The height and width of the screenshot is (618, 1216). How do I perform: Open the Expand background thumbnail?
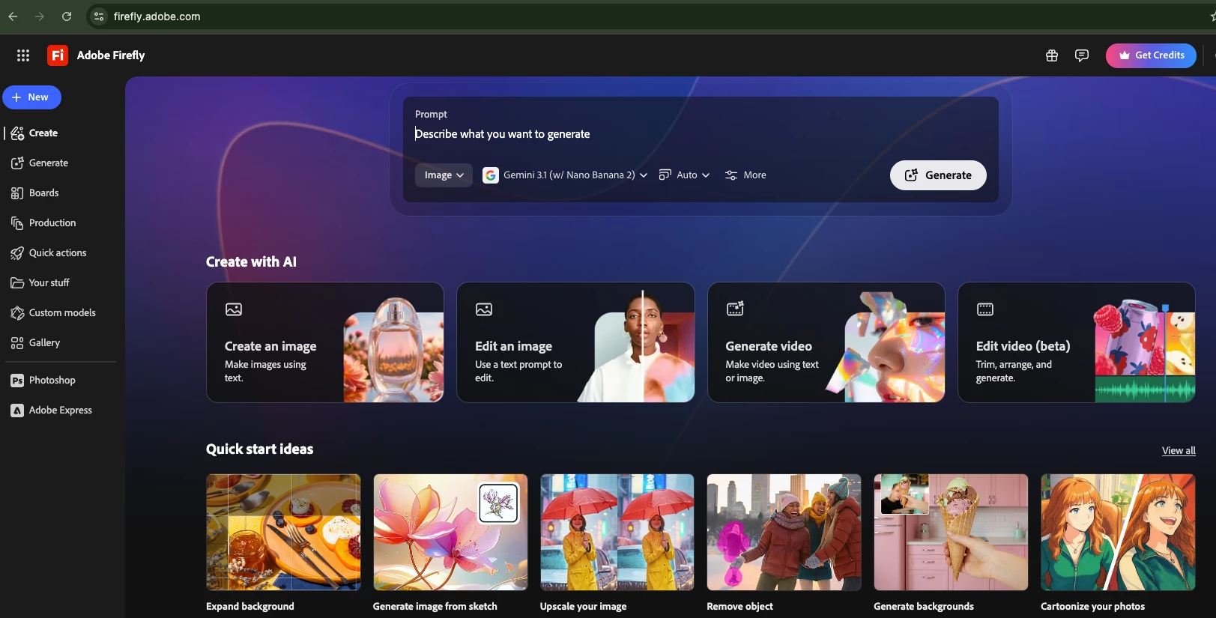click(x=283, y=532)
